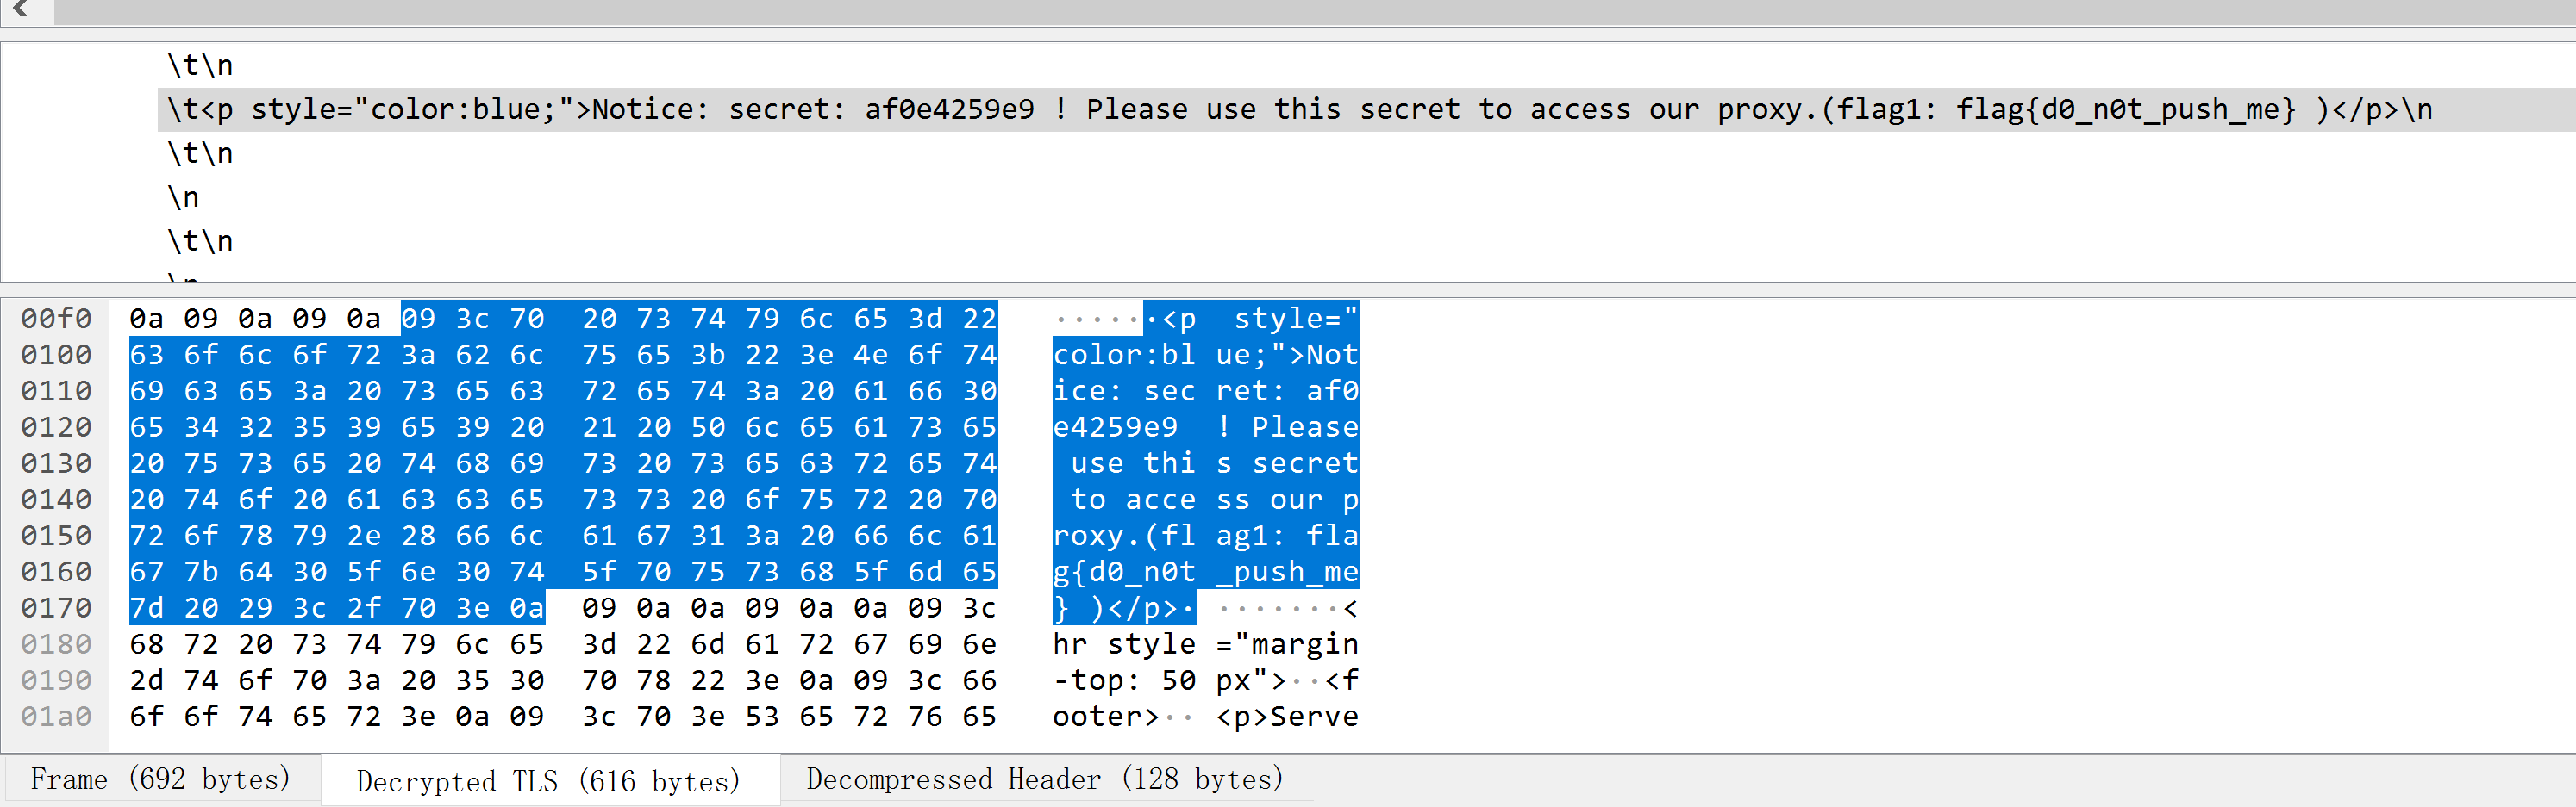2576x807 pixels.
Task: Open the Decrypted TLS (616 bytes) tab
Action: [548, 781]
